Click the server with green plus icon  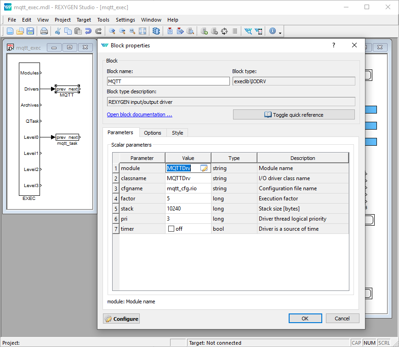204,31
